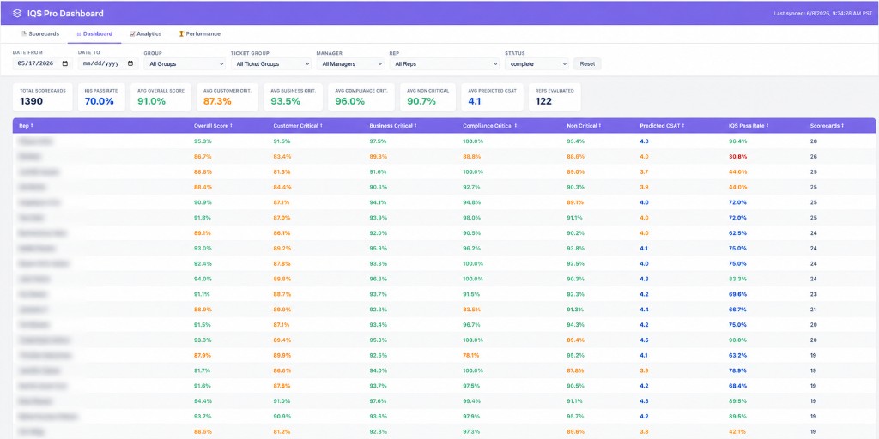Open the Date To calendar picker icon

coord(130,63)
